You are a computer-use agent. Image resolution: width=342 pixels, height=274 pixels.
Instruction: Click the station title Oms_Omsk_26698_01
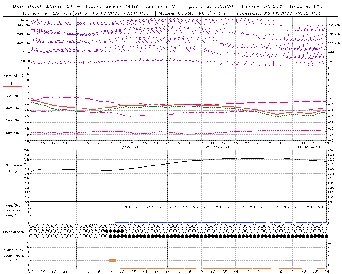pos(42,6)
